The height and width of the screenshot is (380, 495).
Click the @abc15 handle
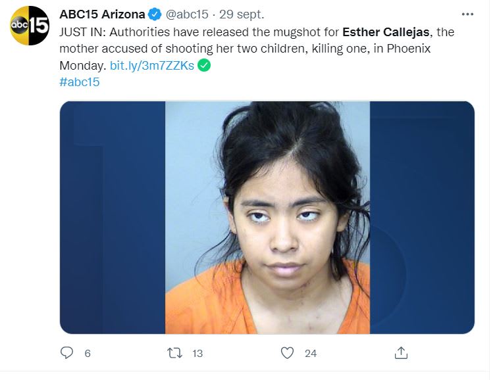click(187, 14)
